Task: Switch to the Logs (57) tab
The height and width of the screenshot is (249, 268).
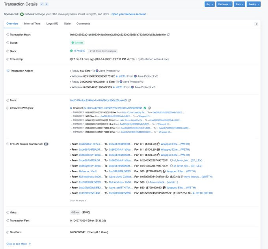Action: 52,24
